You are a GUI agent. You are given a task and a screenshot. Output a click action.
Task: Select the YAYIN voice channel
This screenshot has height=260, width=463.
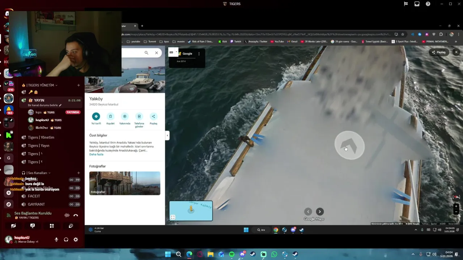pyautogui.click(x=51, y=103)
